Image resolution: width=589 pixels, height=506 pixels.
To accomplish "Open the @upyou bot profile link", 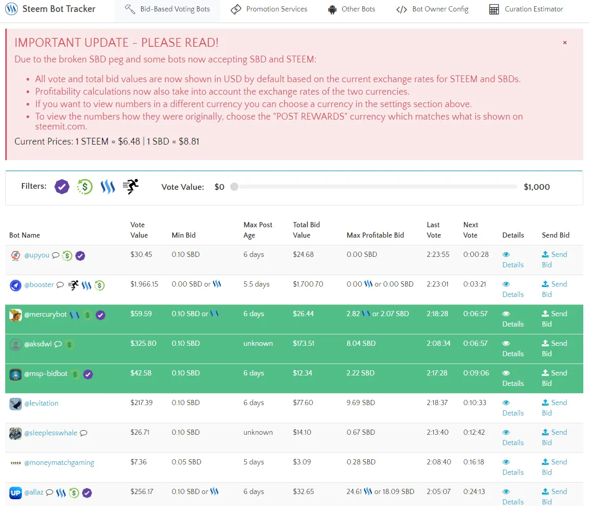I will pos(37,255).
